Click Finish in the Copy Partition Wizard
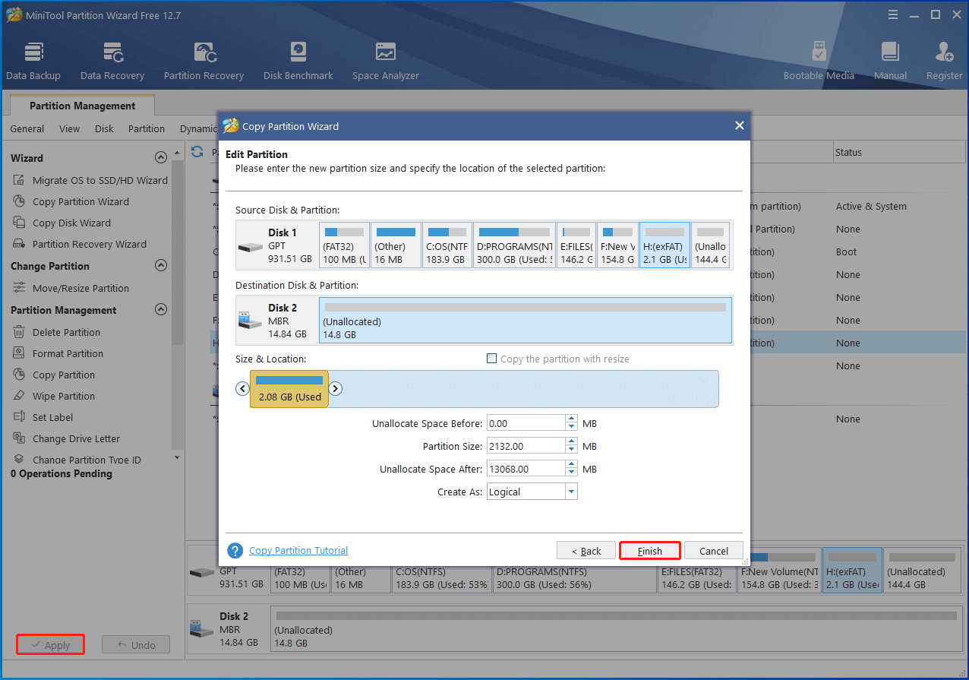Image resolution: width=969 pixels, height=680 pixels. tap(650, 551)
